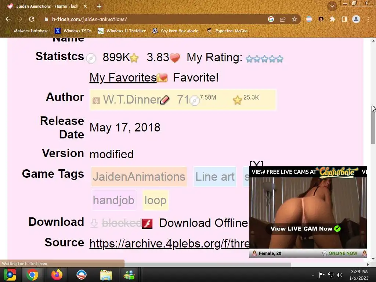Click the disc icon next to 7.59M
Viewport: 376px width, 282px height.
pyautogui.click(x=195, y=101)
